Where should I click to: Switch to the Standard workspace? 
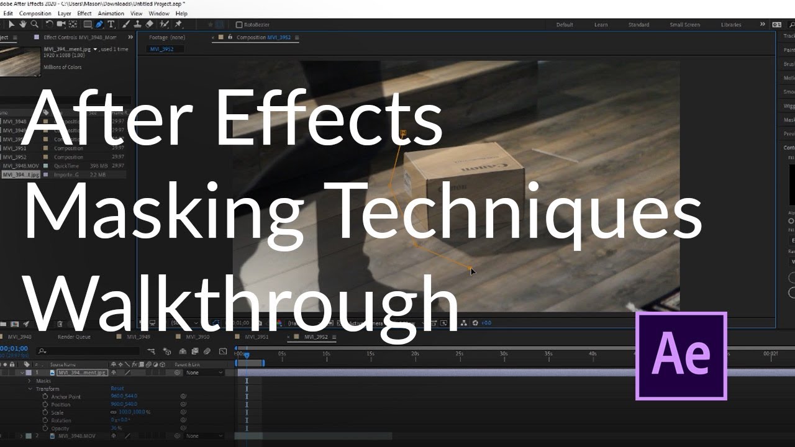[638, 25]
